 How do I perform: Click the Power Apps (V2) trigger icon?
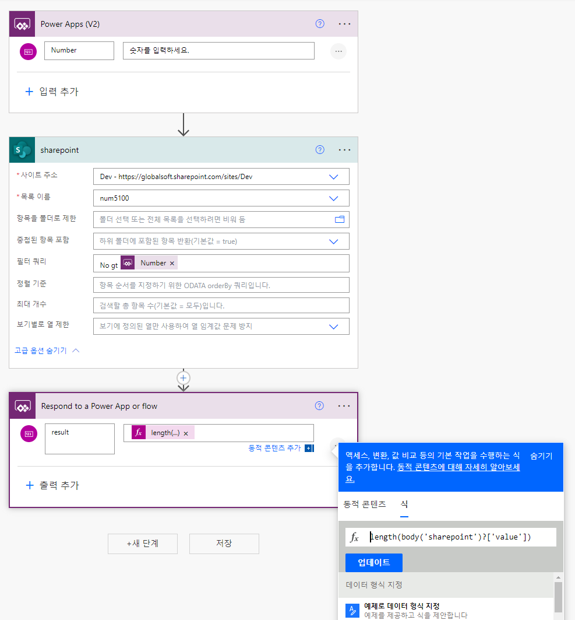coord(22,24)
